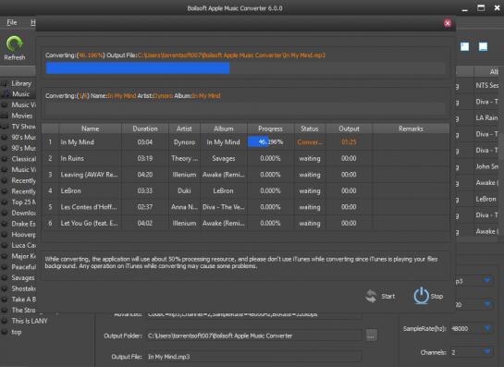The height and width of the screenshot is (367, 504).
Task: Open the Channels dropdown
Action: pyautogui.click(x=471, y=352)
